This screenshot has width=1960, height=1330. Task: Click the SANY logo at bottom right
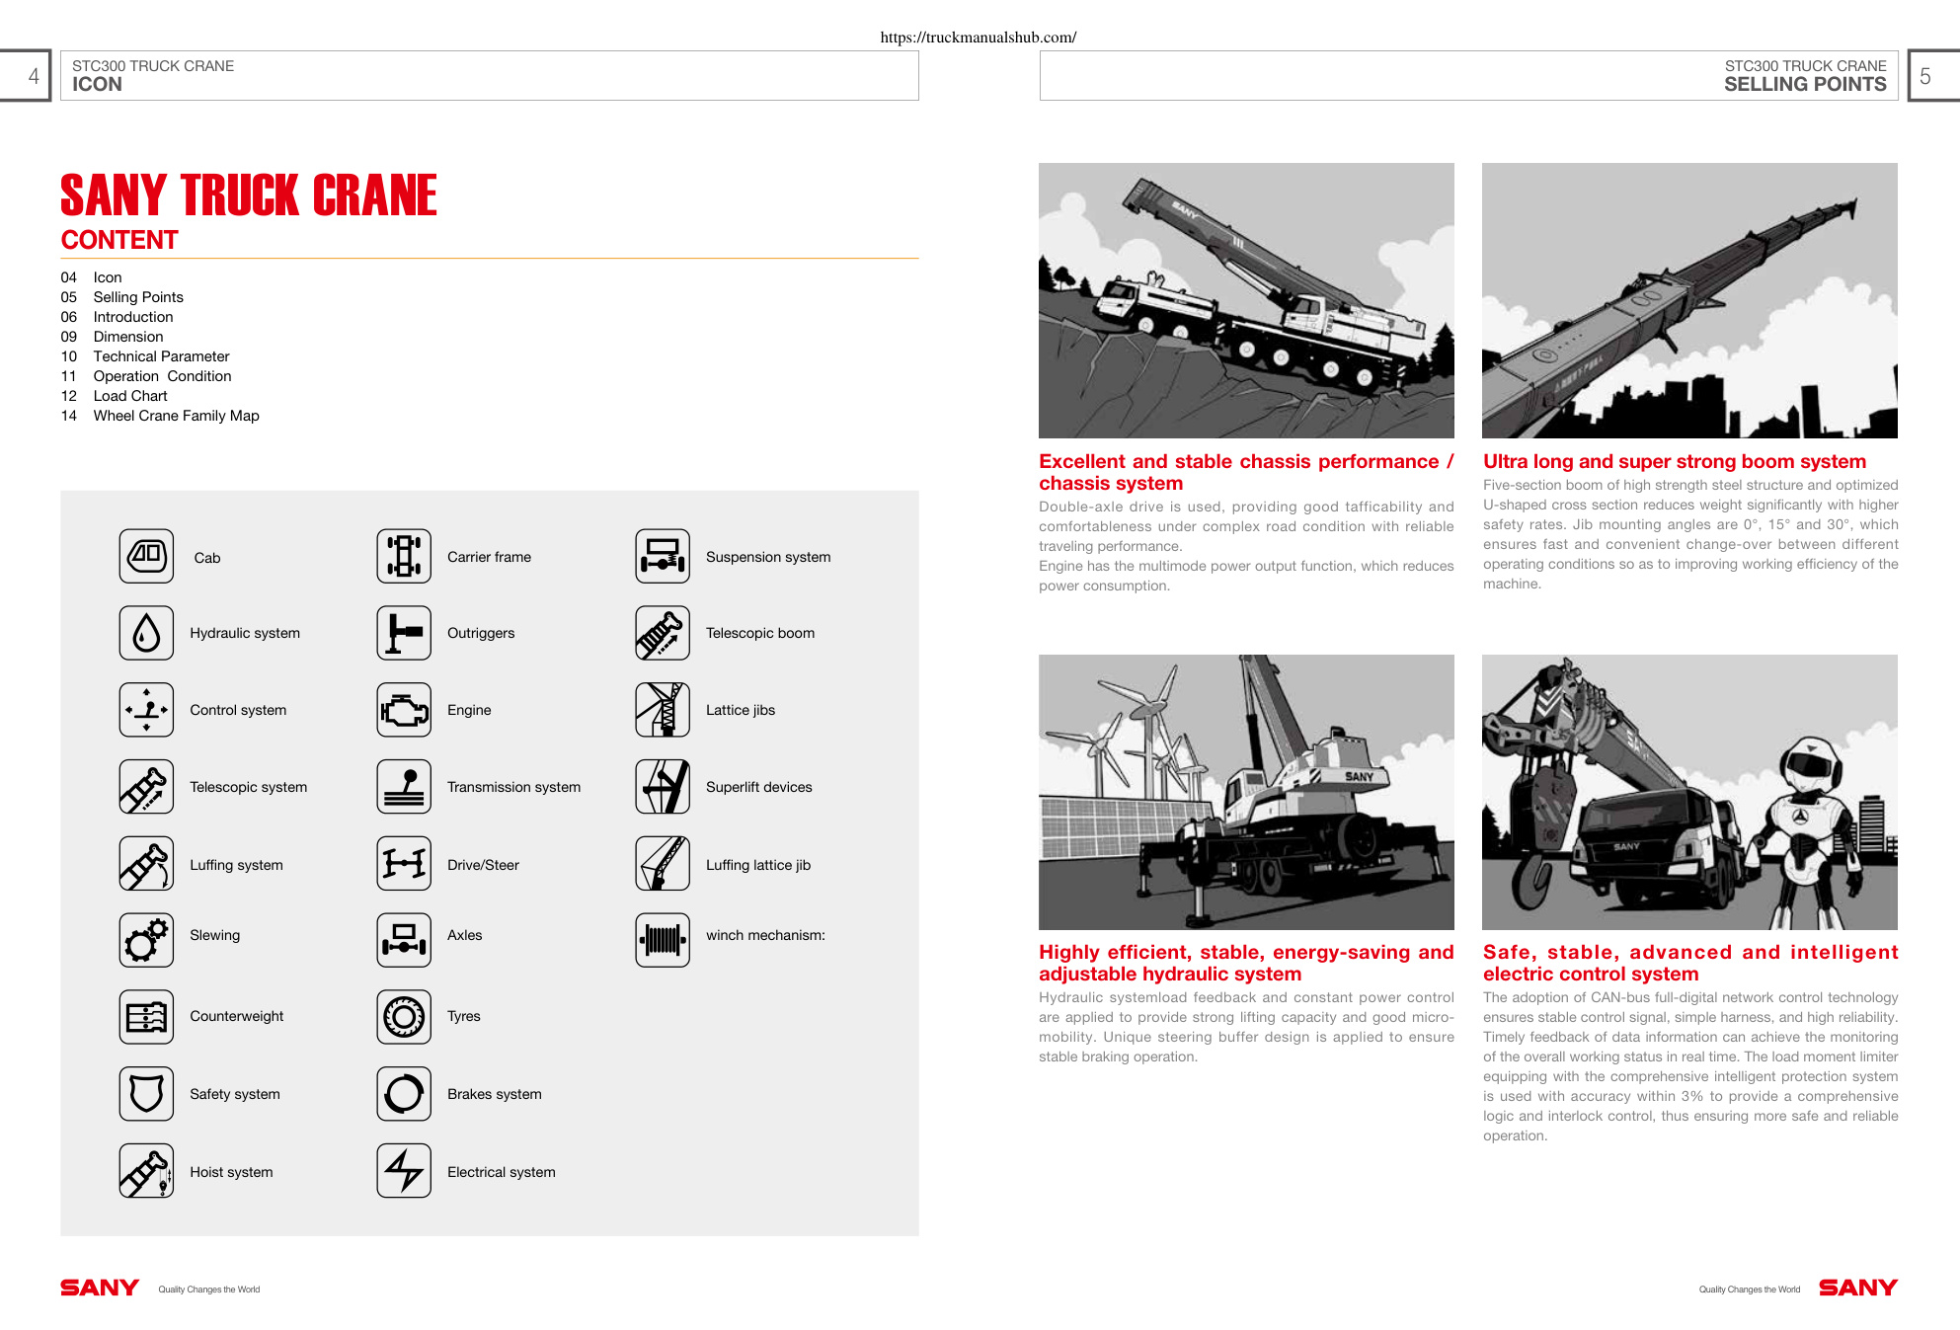1858,1288
